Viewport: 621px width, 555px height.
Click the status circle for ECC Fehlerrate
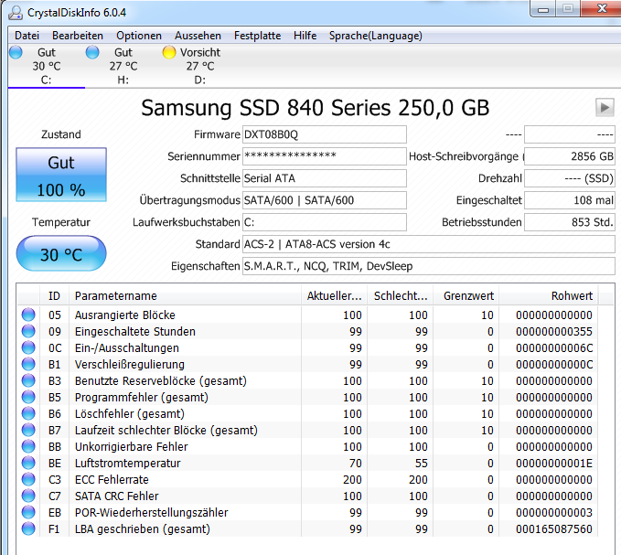tap(28, 479)
